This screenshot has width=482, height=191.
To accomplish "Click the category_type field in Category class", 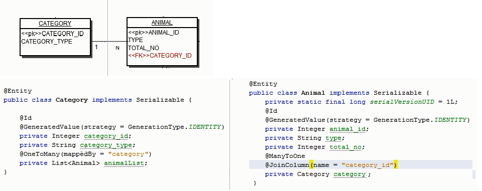I will click(106, 145).
